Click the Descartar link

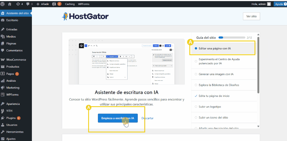coord(148,118)
